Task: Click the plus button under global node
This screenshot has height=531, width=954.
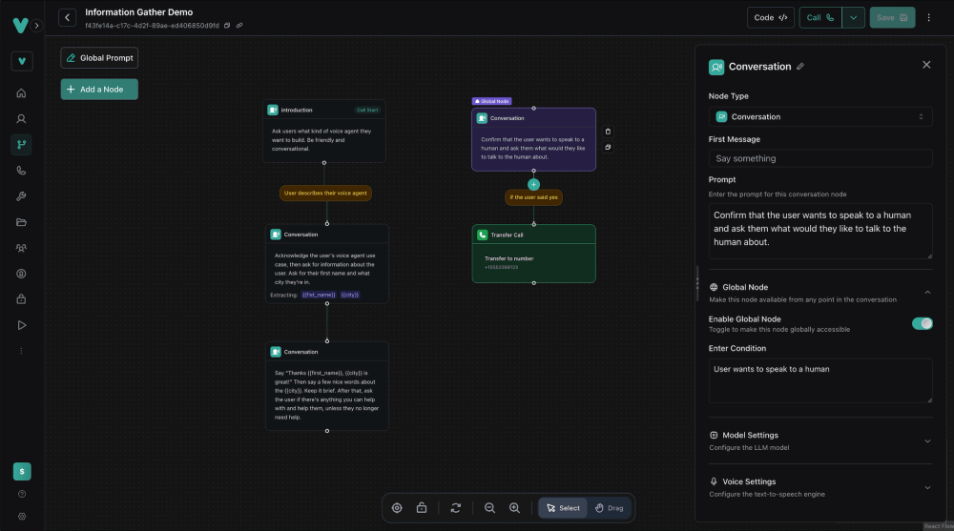Action: click(x=533, y=184)
